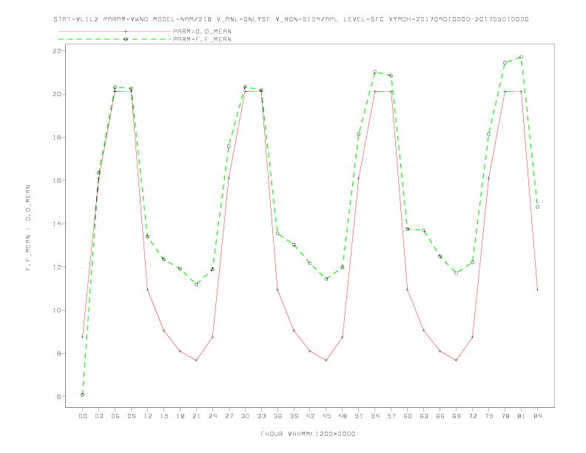The image size is (586, 453).
Task: Click y-axis tick label 16
Action: [57, 180]
